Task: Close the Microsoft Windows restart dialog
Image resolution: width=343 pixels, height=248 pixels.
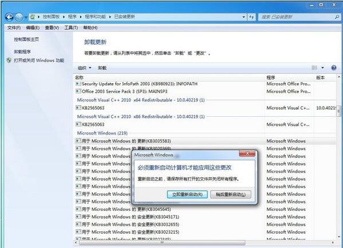Action: (x=247, y=153)
